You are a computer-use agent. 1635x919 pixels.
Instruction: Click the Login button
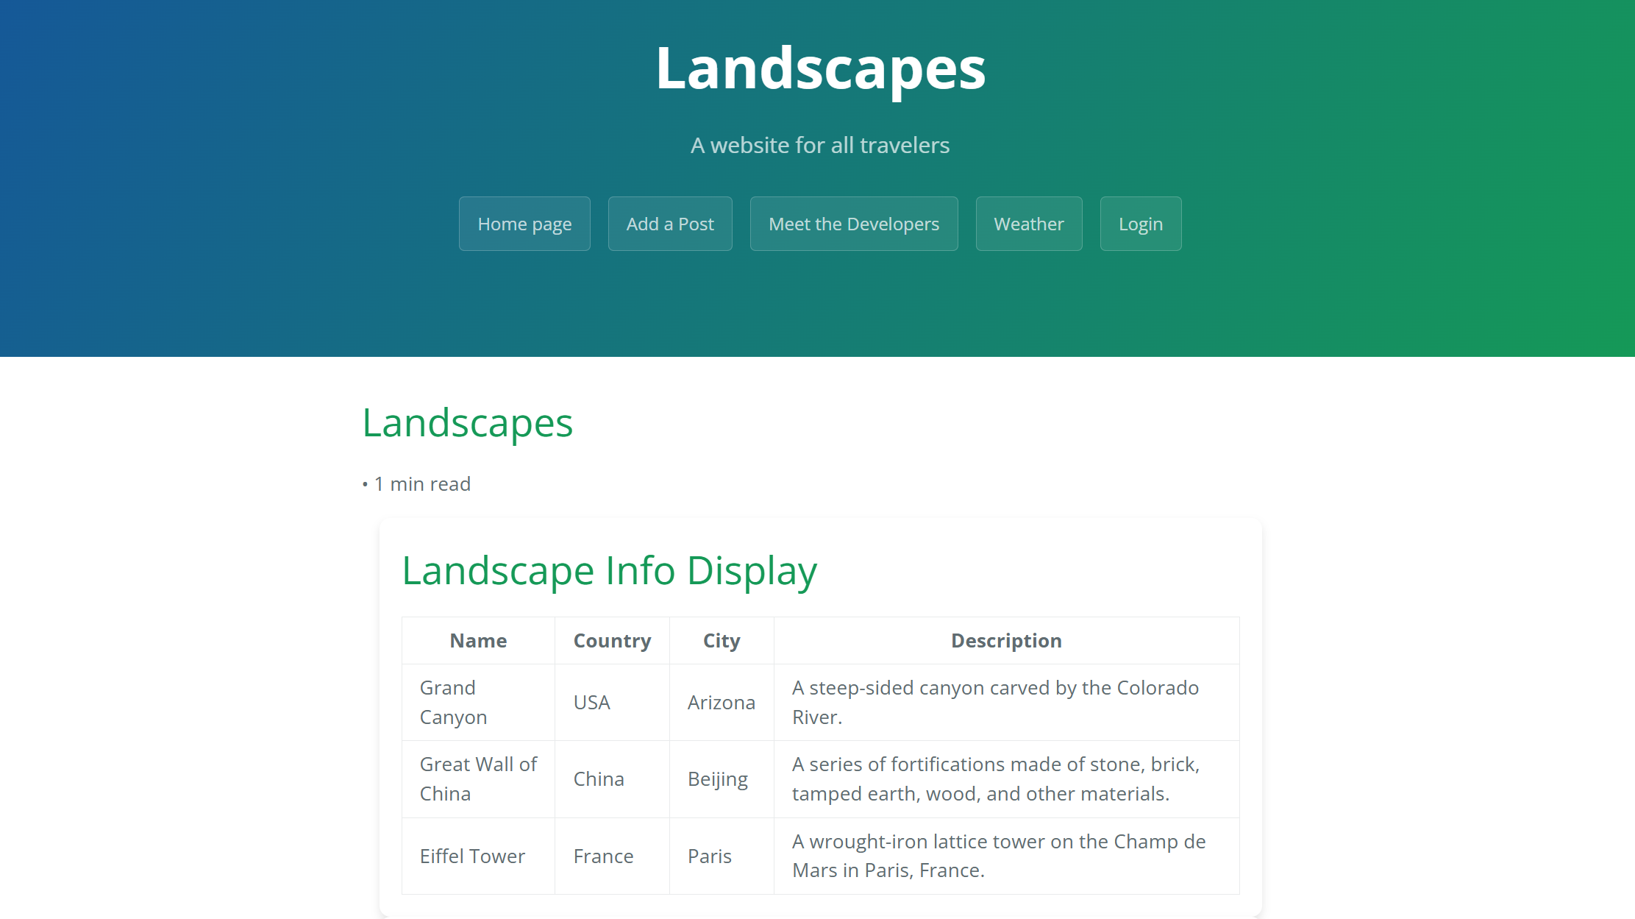tap(1141, 224)
